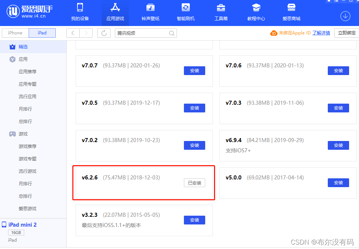Open the 工具箱 toolbox

(221, 12)
